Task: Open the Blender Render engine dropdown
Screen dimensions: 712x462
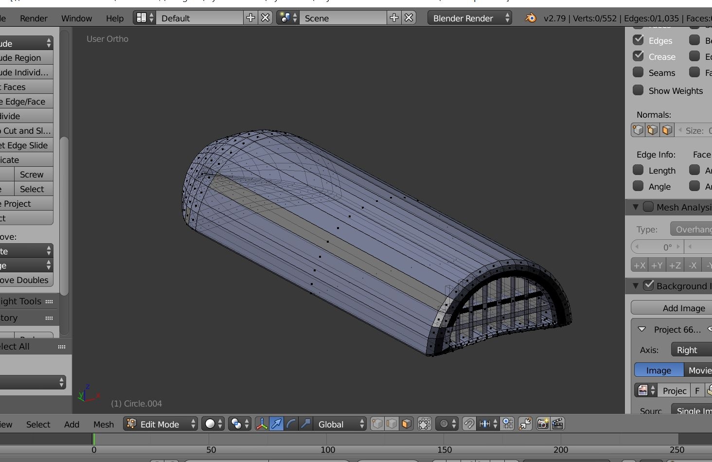Action: click(469, 18)
